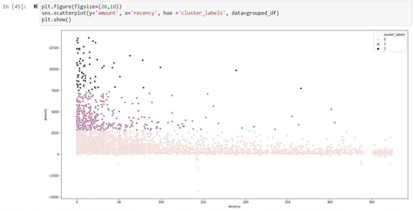414x211 pixels.
Task: Click the In [45] cell prompt
Action: 15,6
